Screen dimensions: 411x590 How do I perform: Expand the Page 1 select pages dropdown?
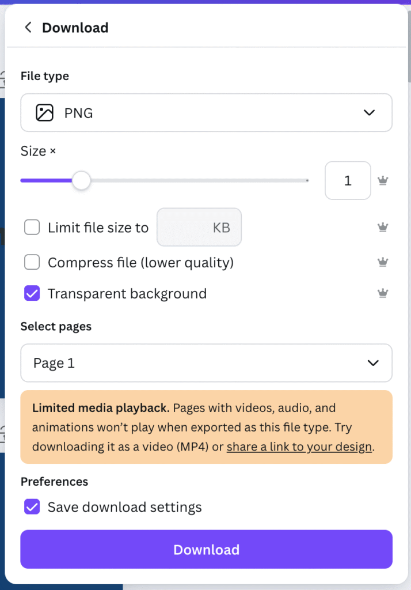click(x=206, y=363)
